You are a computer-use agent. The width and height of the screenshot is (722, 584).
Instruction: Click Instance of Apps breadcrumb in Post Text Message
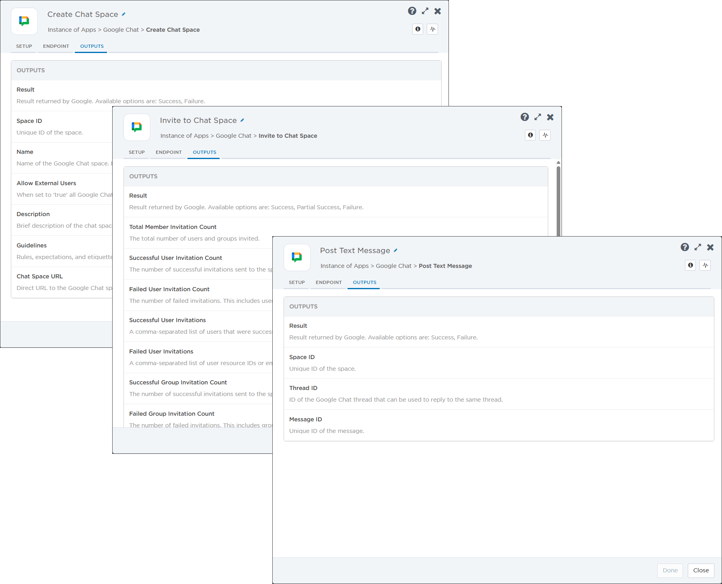click(345, 266)
